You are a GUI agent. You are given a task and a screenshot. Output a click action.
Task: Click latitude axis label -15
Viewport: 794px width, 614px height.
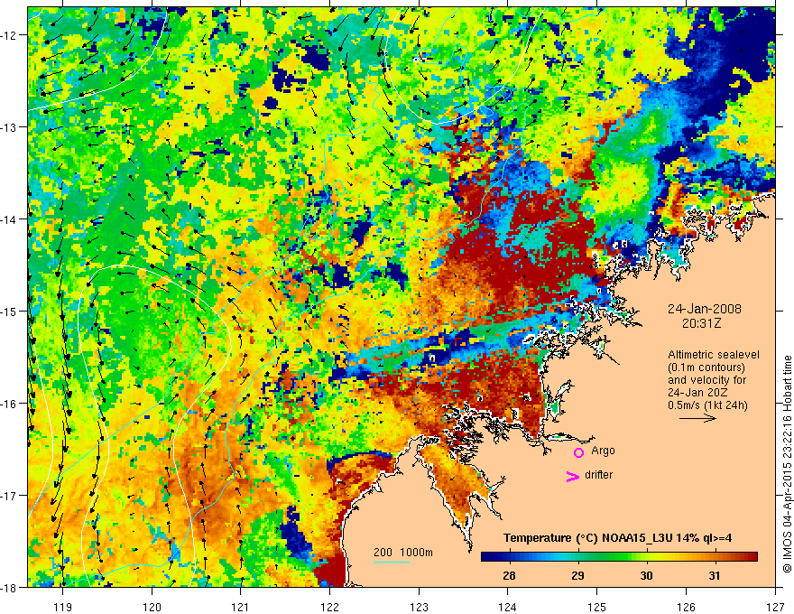[x=10, y=311]
